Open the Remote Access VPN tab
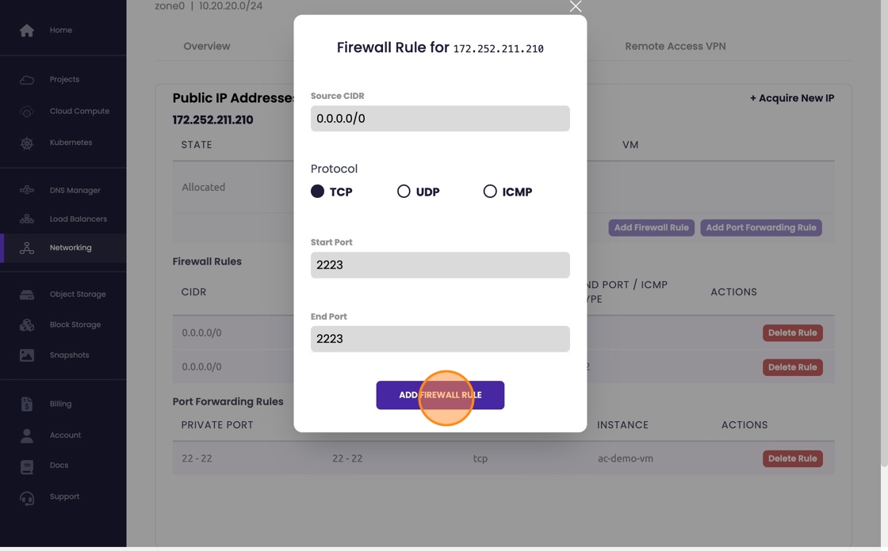 pos(675,47)
